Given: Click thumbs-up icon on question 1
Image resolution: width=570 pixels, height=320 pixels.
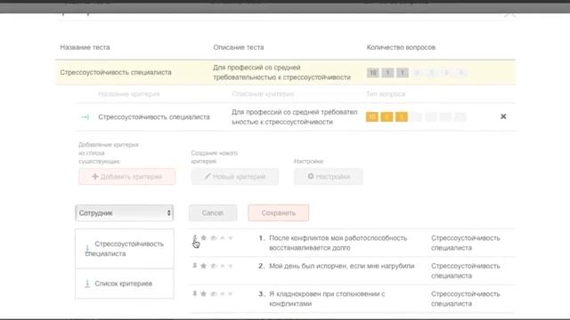Looking at the screenshot, I should coord(214,238).
